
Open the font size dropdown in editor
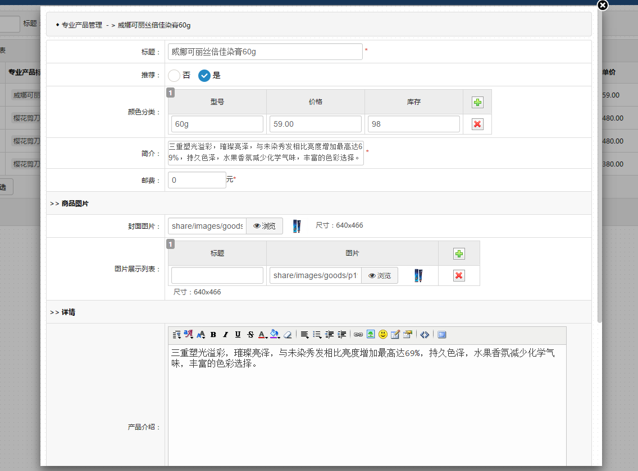point(201,335)
